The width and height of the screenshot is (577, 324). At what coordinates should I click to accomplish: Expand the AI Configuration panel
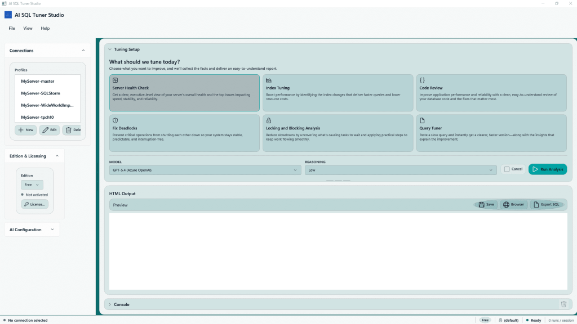pos(52,229)
